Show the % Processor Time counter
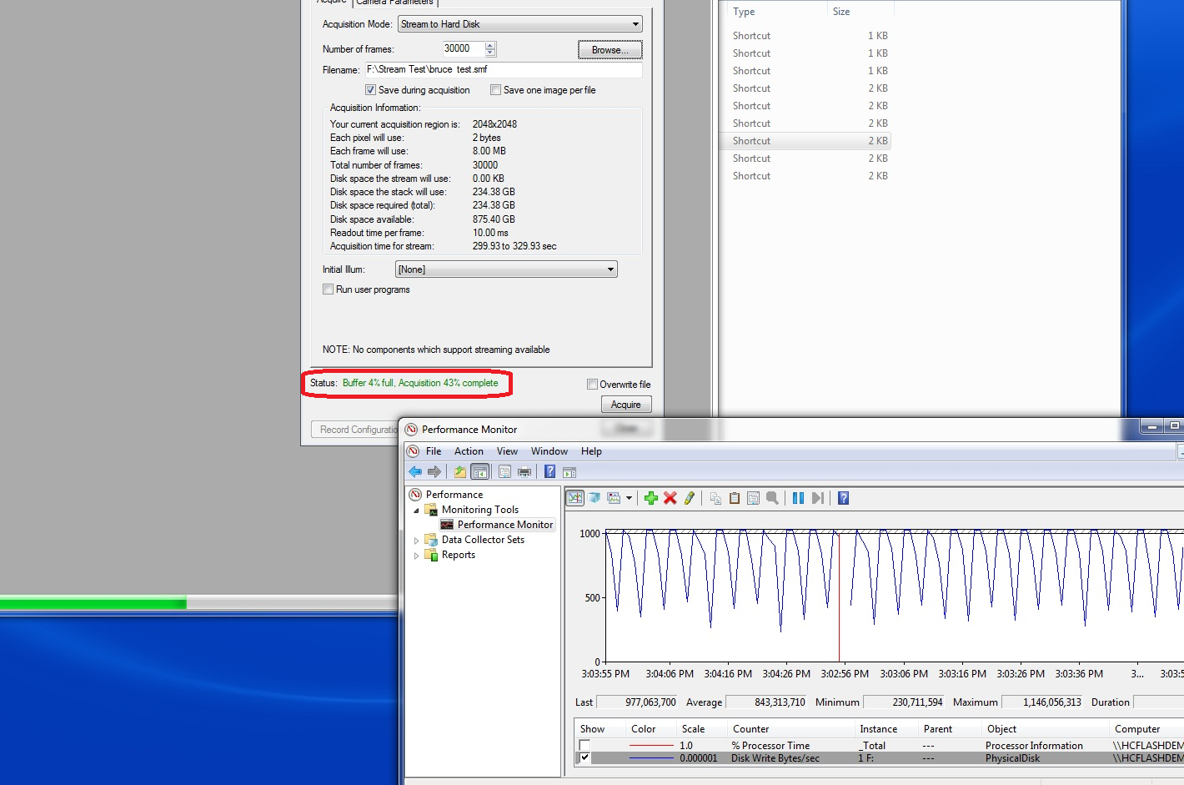Image resolution: width=1184 pixels, height=785 pixels. click(584, 746)
